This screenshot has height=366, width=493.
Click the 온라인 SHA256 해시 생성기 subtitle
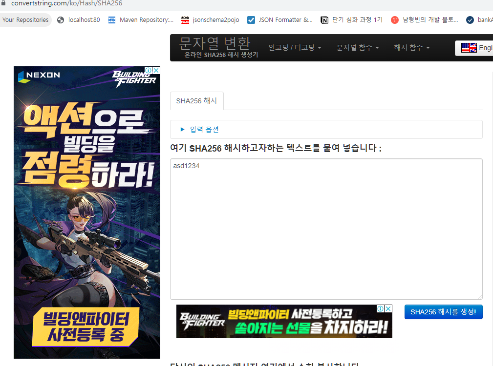point(221,55)
